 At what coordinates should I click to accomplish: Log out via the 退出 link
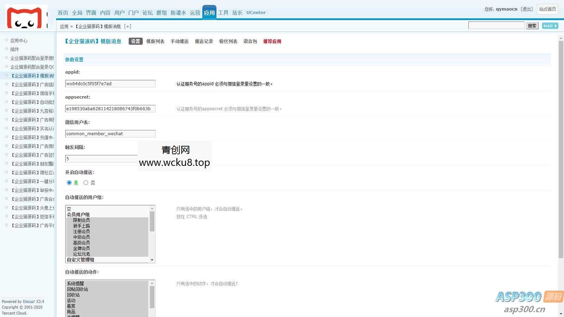pyautogui.click(x=527, y=9)
